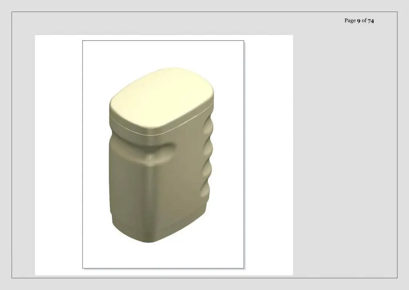Click the bottom finger grip indent
Image resolution: width=409 pixels, height=290 pixels.
point(205,190)
